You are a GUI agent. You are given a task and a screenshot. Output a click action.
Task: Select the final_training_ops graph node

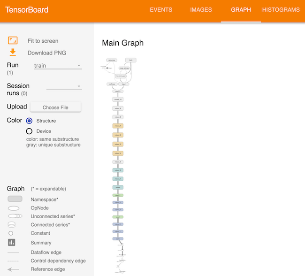coord(121,76)
